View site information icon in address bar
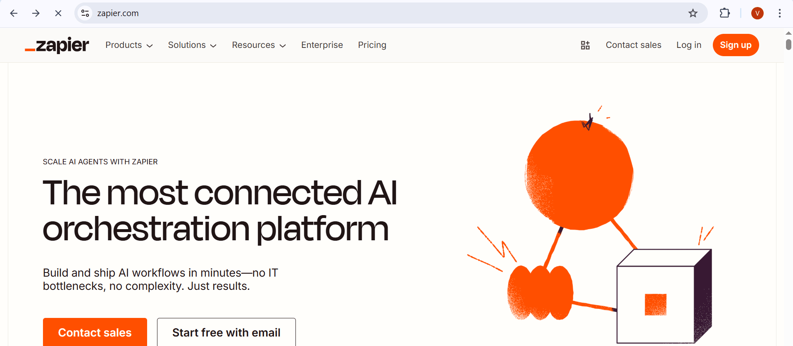This screenshot has height=346, width=793. 85,13
